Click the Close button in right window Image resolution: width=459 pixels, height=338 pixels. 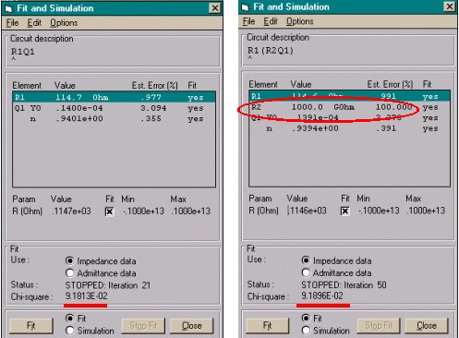(x=427, y=325)
